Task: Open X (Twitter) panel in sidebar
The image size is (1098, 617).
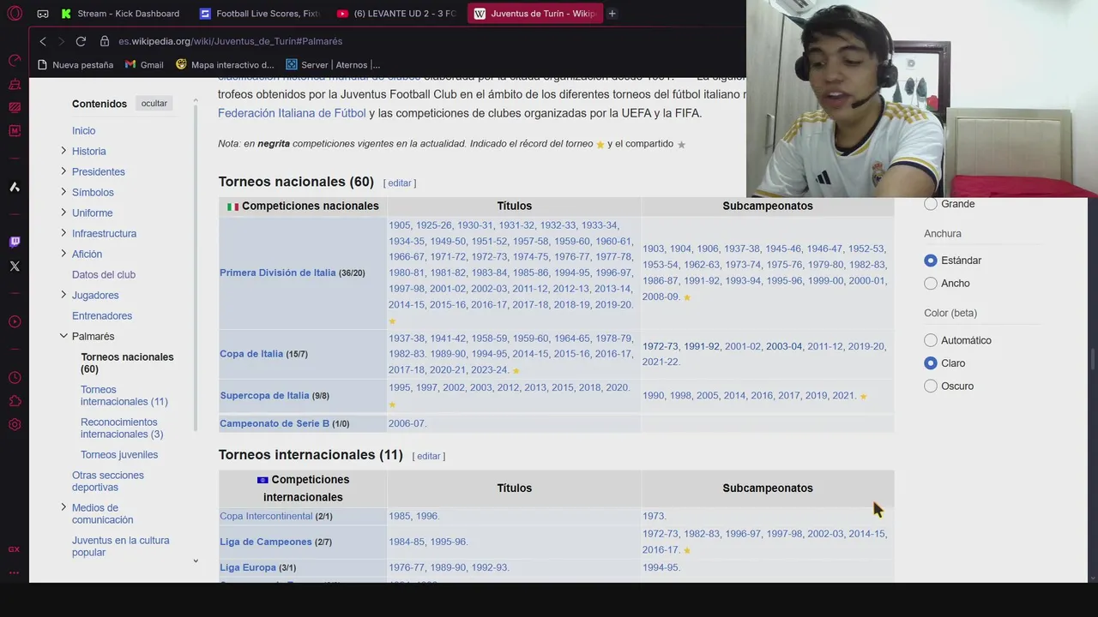Action: (15, 267)
